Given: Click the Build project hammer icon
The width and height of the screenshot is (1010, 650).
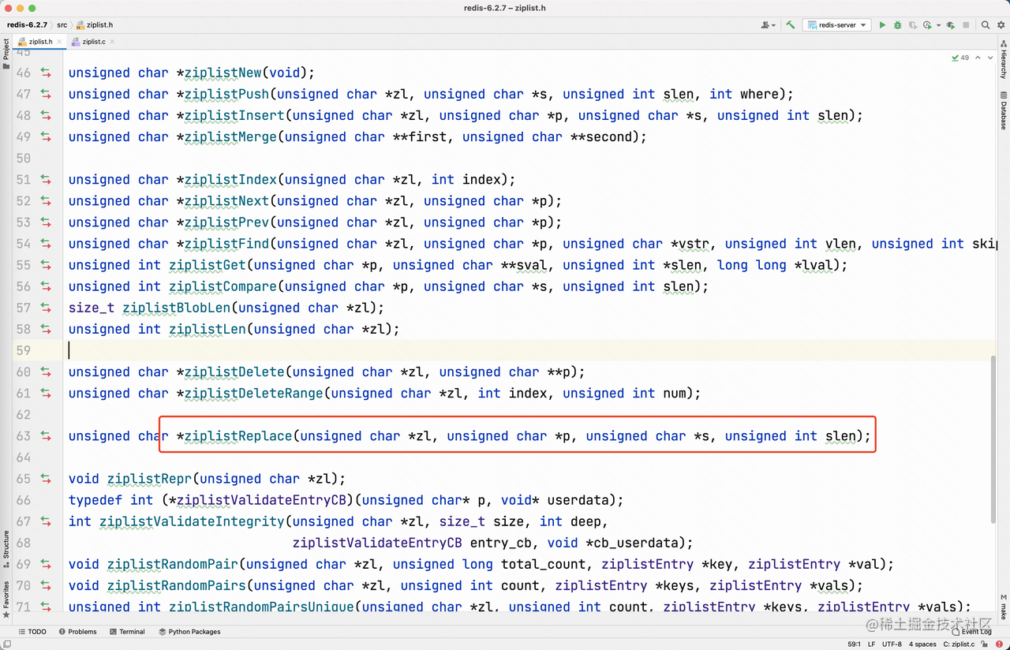Looking at the screenshot, I should pyautogui.click(x=791, y=25).
